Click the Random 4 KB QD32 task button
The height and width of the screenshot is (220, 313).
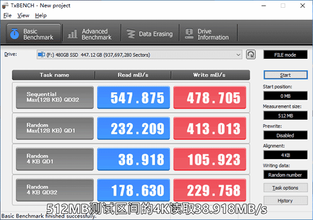pos(55,190)
